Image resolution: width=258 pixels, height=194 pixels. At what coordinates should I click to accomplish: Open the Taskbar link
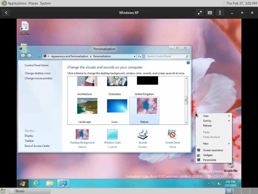[29, 141]
